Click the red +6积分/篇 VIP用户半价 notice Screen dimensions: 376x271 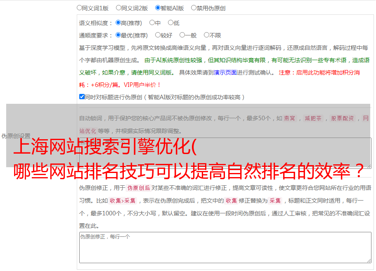tap(120, 85)
